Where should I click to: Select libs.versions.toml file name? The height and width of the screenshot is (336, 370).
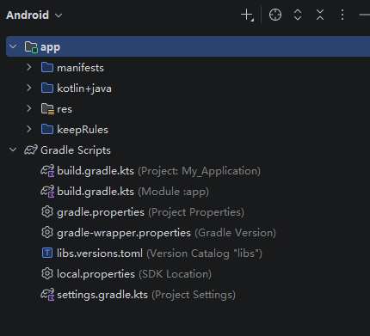pyautogui.click(x=100, y=254)
